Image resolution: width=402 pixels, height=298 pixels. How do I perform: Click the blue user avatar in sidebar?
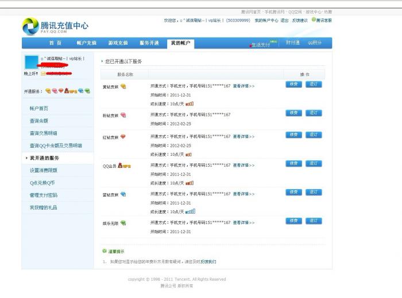pyautogui.click(x=31, y=62)
